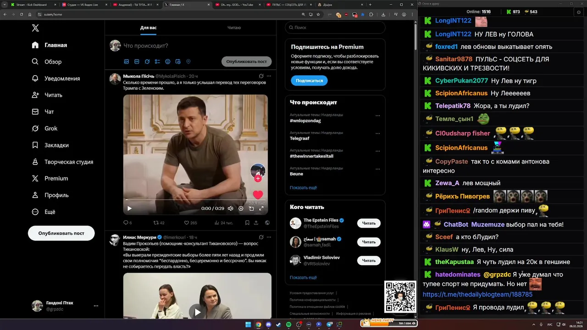Viewport: 587px width, 330px height.
Task: Follow Vladimir Soloviev with Читать
Action: pos(369,260)
